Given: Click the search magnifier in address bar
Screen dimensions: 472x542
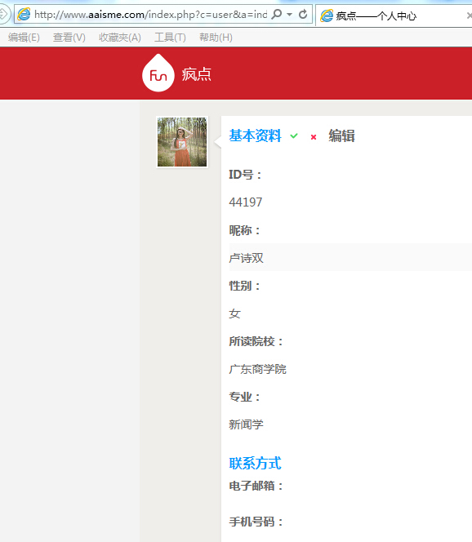Looking at the screenshot, I should (x=277, y=14).
